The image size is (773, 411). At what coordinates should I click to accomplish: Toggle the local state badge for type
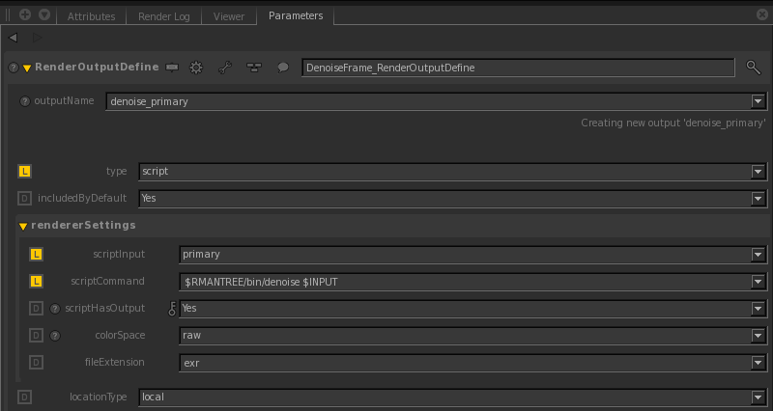coord(25,171)
